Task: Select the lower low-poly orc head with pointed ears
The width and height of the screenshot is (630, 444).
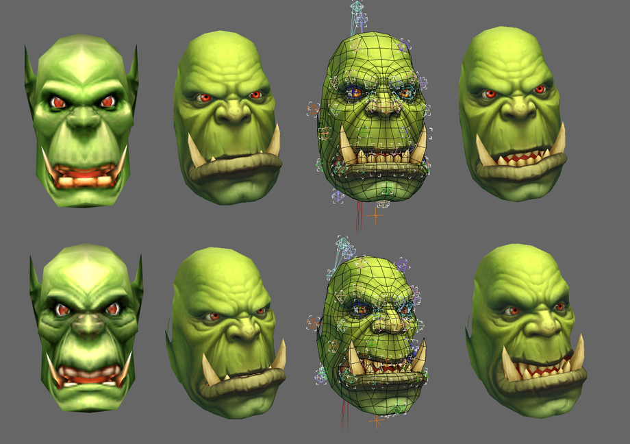Action: (x=86, y=328)
